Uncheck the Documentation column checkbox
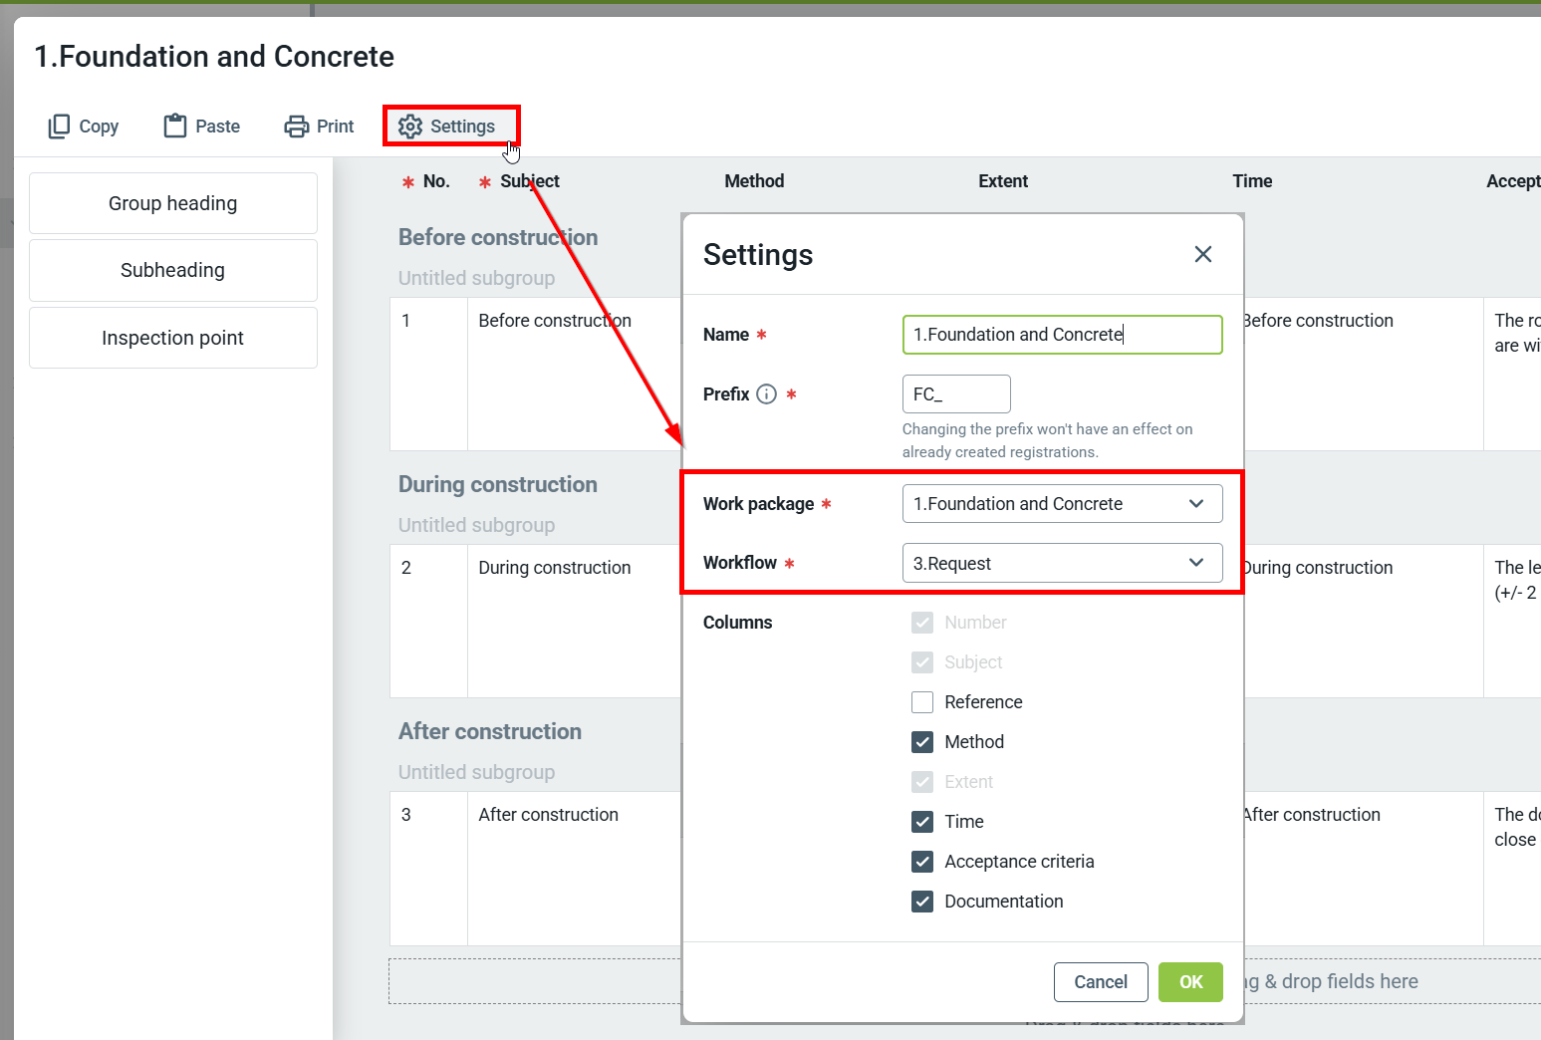This screenshot has width=1541, height=1040. point(922,902)
